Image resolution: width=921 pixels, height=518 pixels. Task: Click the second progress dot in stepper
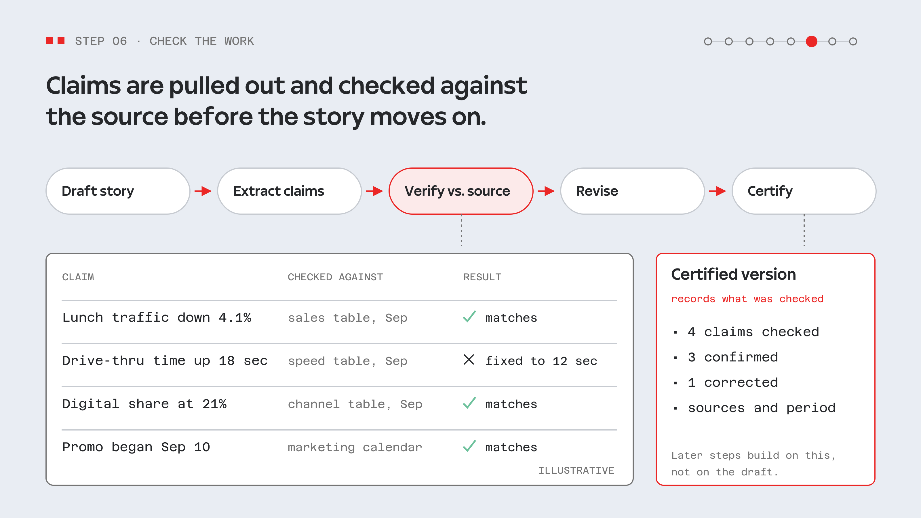tap(729, 41)
